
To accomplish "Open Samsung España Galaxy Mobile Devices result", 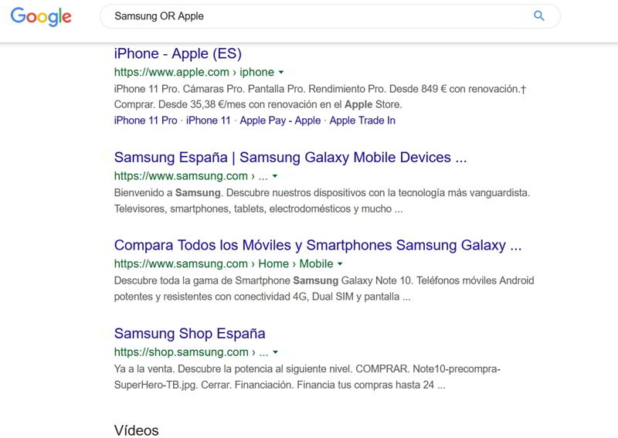I will click(290, 158).
